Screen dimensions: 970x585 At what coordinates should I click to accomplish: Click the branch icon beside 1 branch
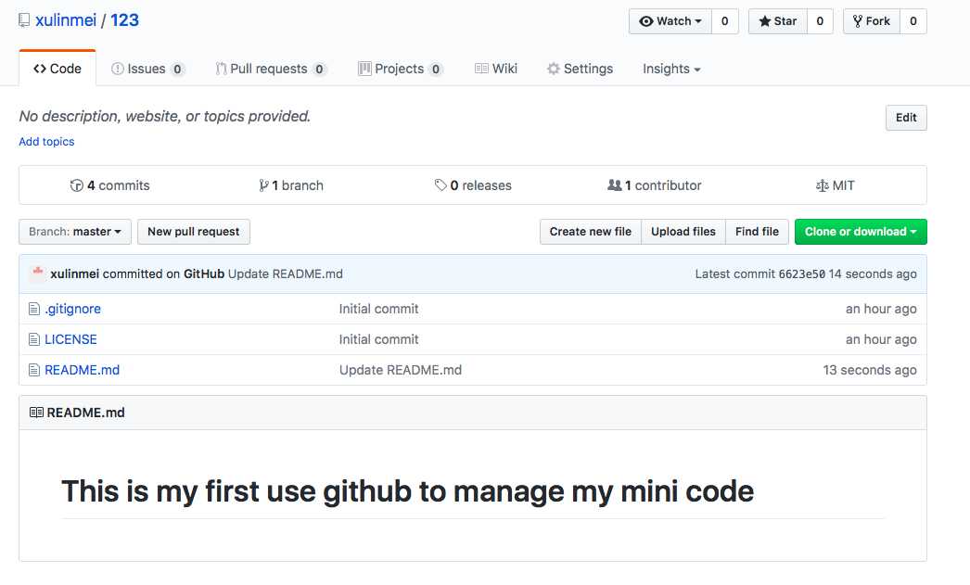point(263,185)
